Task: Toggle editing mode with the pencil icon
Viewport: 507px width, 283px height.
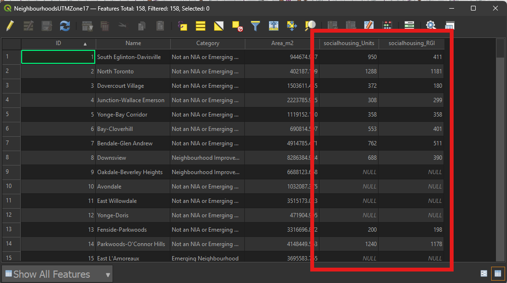Action: coord(10,26)
